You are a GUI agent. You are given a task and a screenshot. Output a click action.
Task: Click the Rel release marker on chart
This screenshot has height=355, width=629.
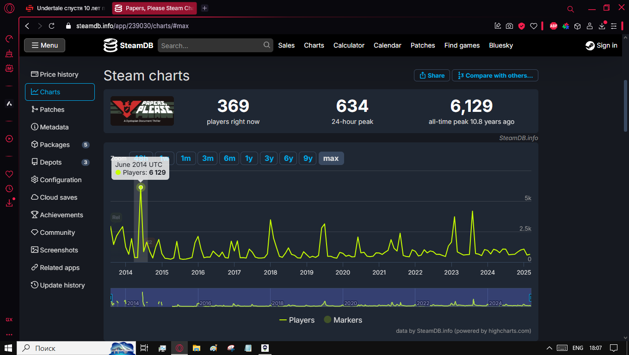click(116, 217)
